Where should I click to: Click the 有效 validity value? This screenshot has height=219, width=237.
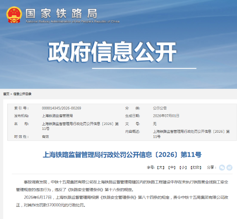click(45, 137)
